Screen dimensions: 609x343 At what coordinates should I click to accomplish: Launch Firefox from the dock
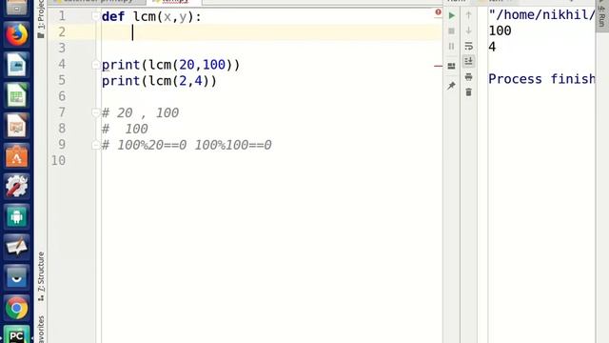[x=16, y=34]
